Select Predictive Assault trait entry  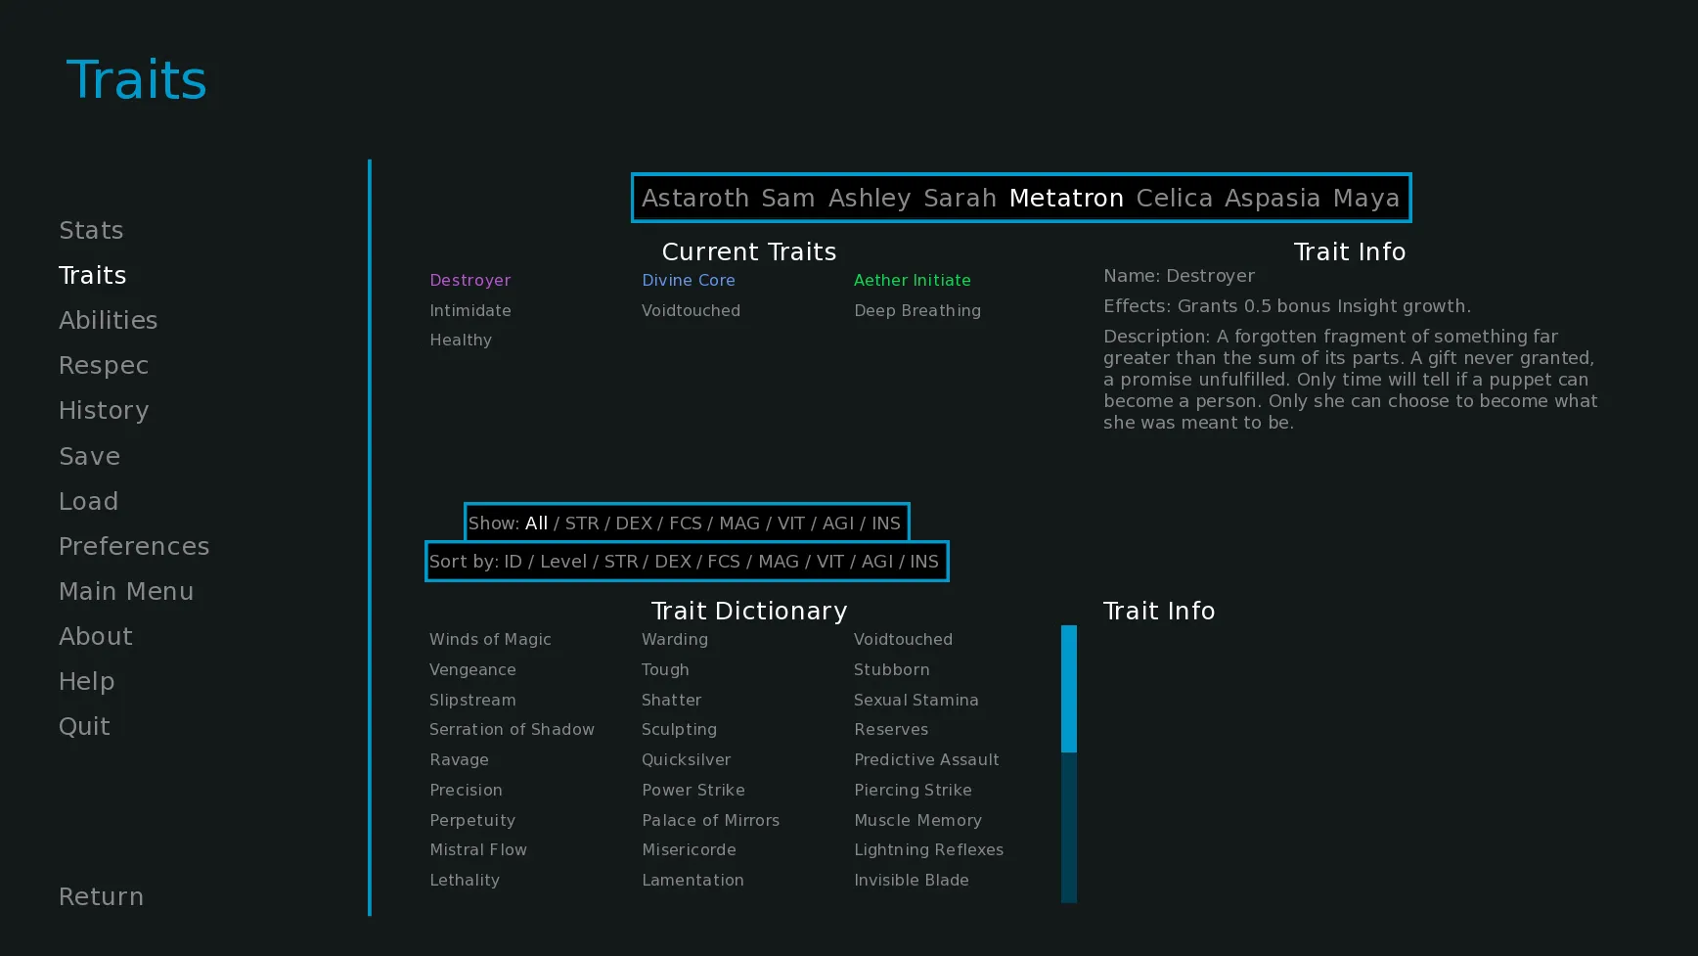coord(926,759)
